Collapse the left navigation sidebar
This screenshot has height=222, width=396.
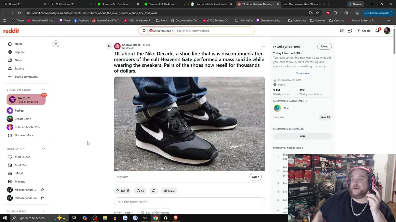pos(56,44)
